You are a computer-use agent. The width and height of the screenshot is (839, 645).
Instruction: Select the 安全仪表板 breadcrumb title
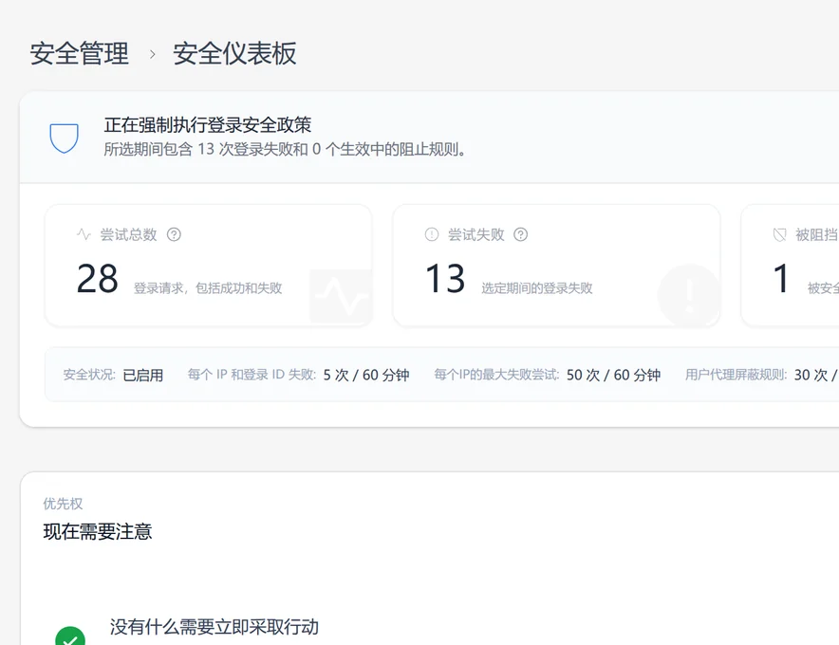pyautogui.click(x=234, y=53)
